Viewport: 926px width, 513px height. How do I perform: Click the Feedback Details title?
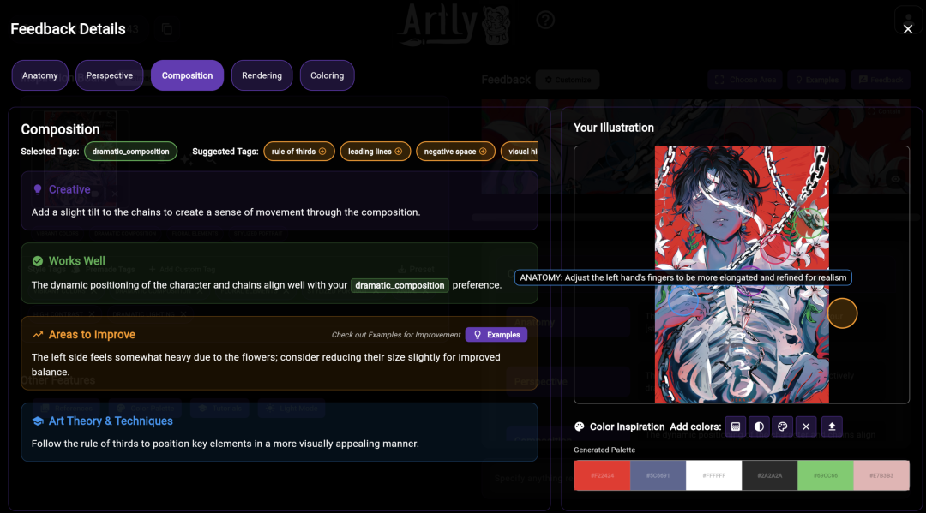[68, 29]
